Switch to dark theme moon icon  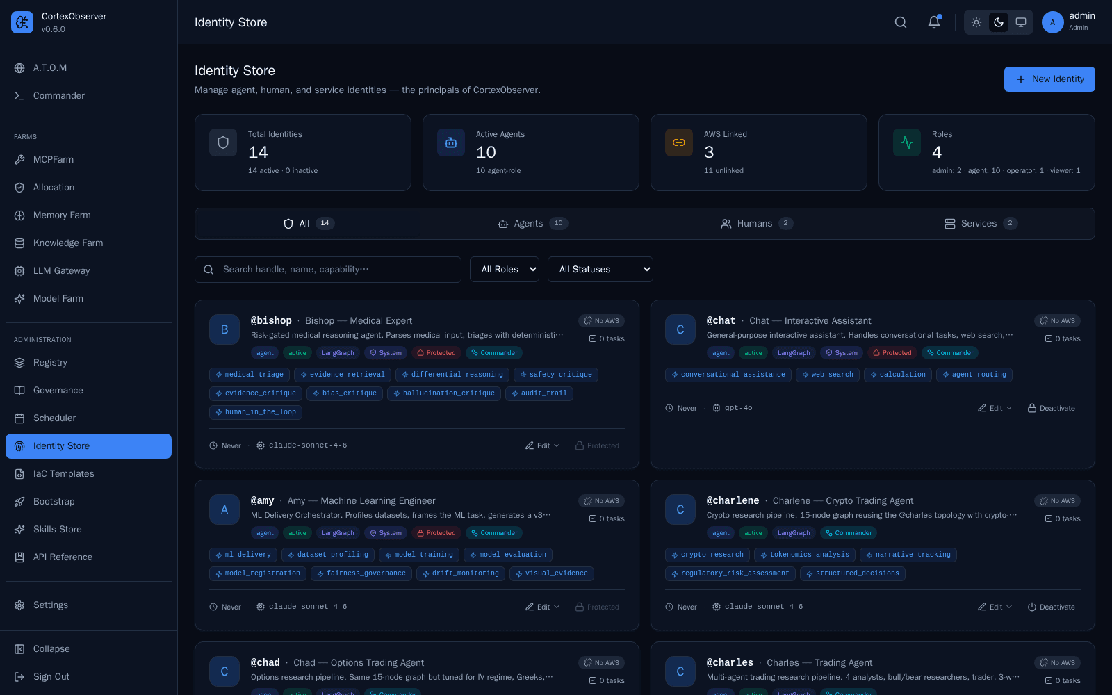999,22
